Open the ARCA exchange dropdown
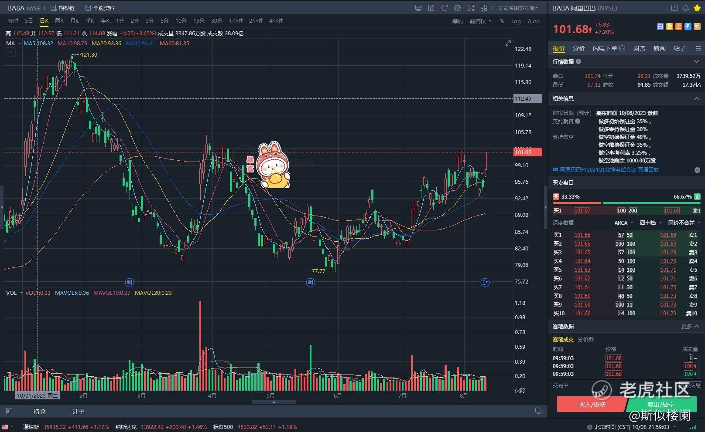 tap(624, 223)
